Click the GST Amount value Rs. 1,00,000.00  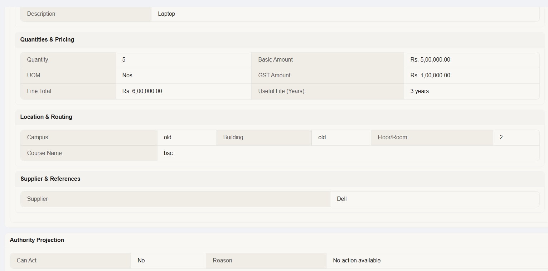tap(430, 76)
